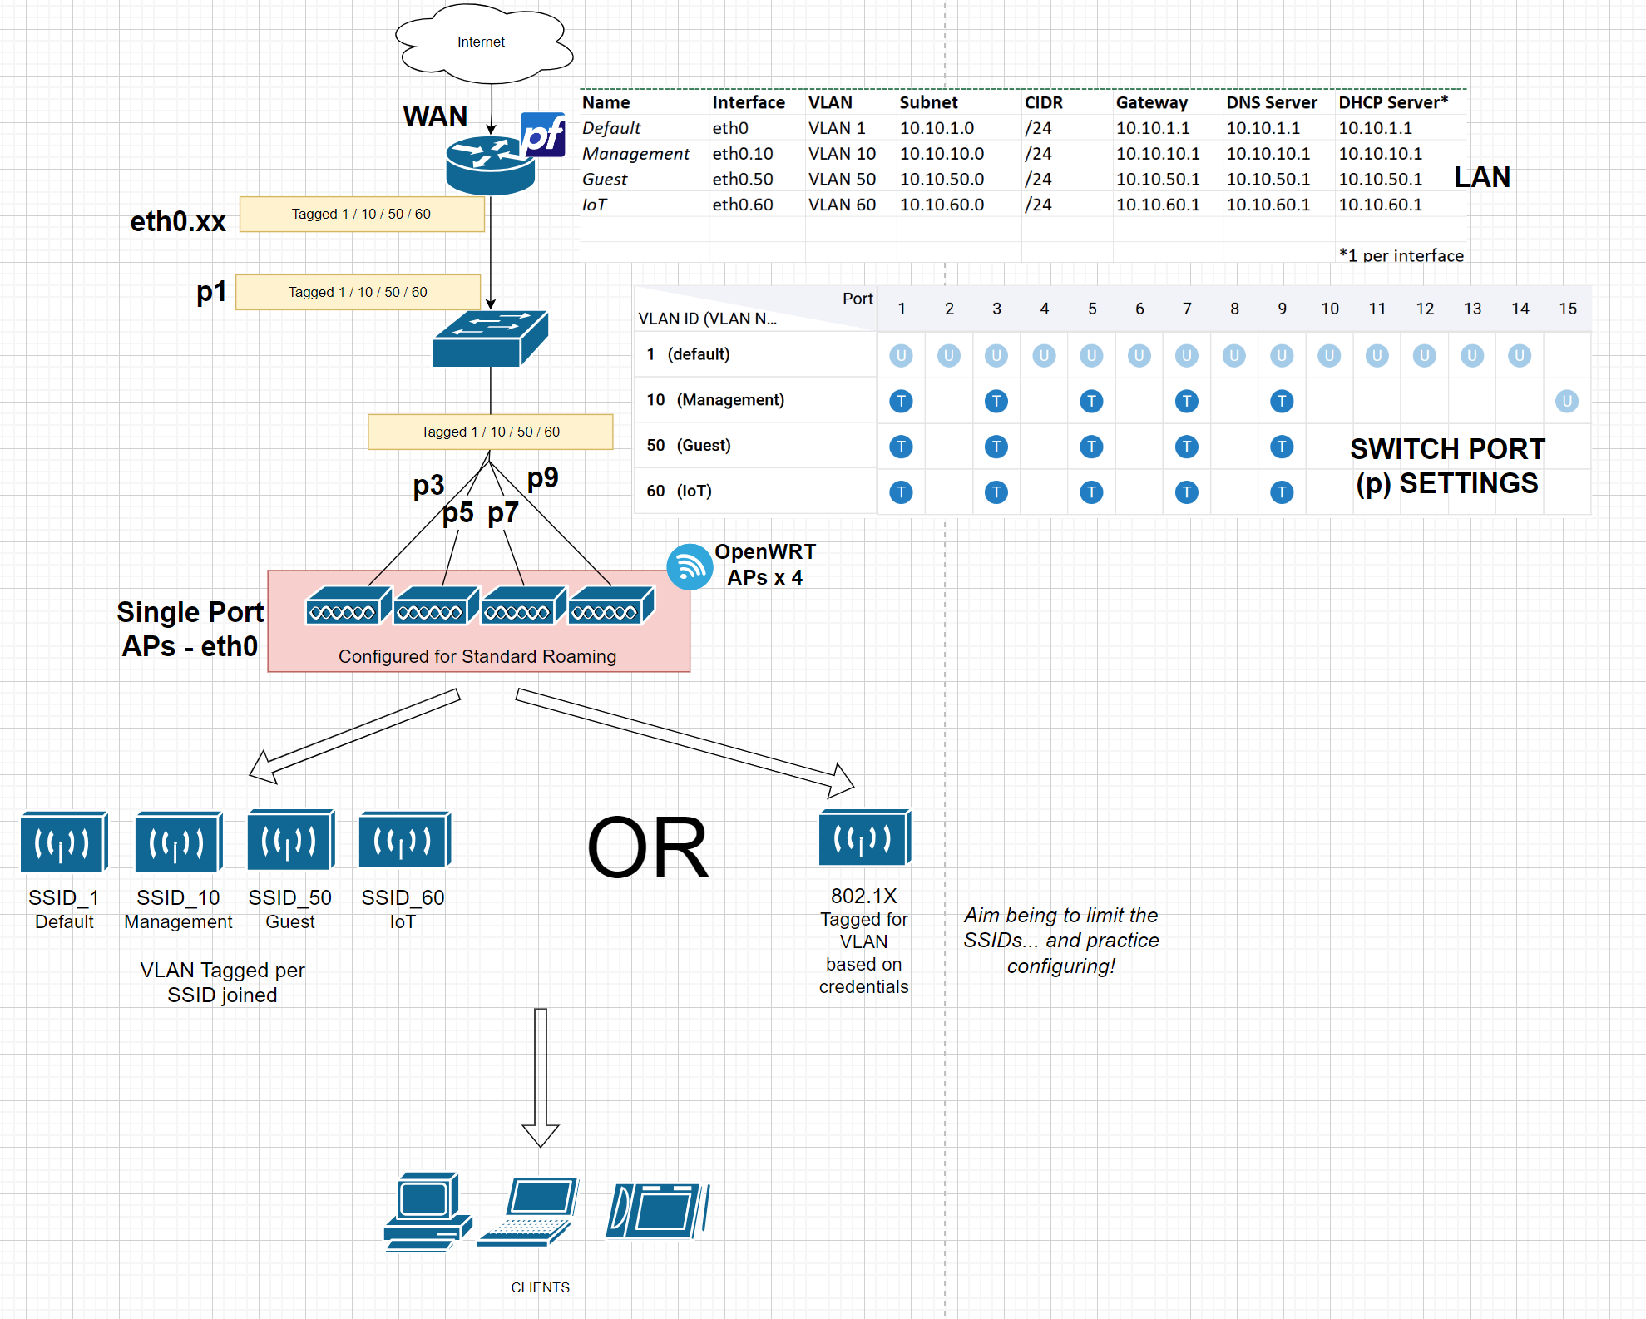The height and width of the screenshot is (1319, 1646).
Task: Select the SSID_1 Default access point icon
Action: (x=62, y=842)
